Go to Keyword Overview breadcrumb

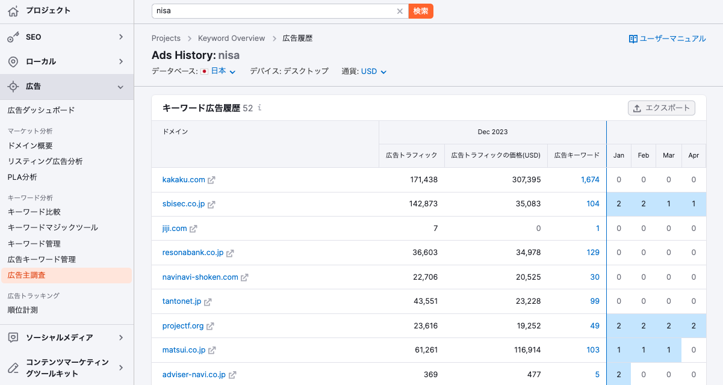coord(232,38)
